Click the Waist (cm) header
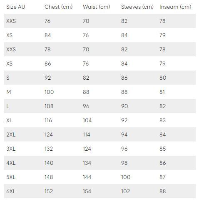Viewport: 199px width, 202px height. coord(97,7)
